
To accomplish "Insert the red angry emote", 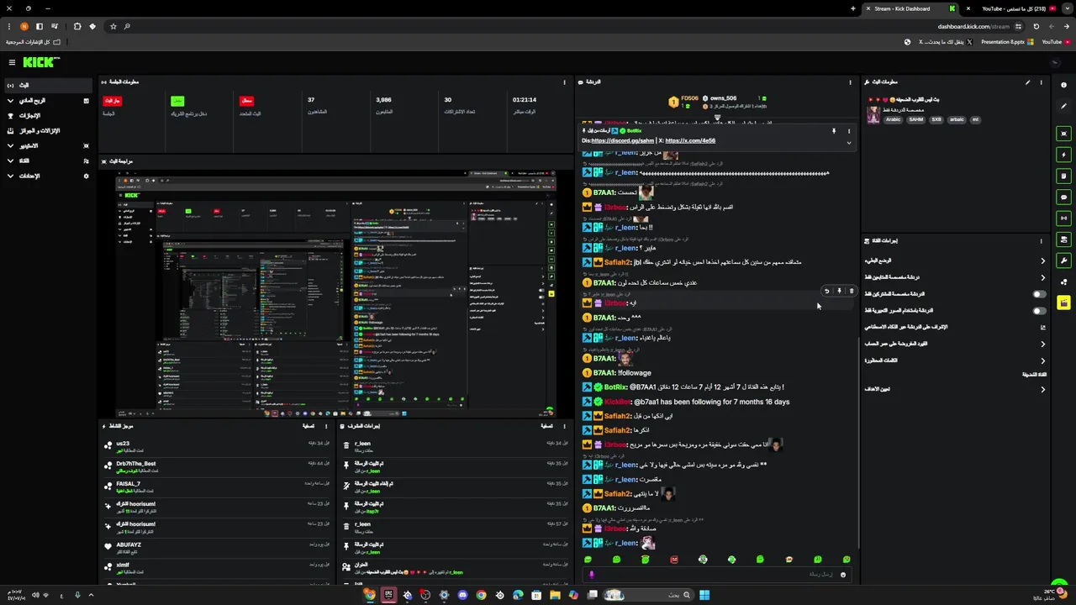I will [x=674, y=560].
